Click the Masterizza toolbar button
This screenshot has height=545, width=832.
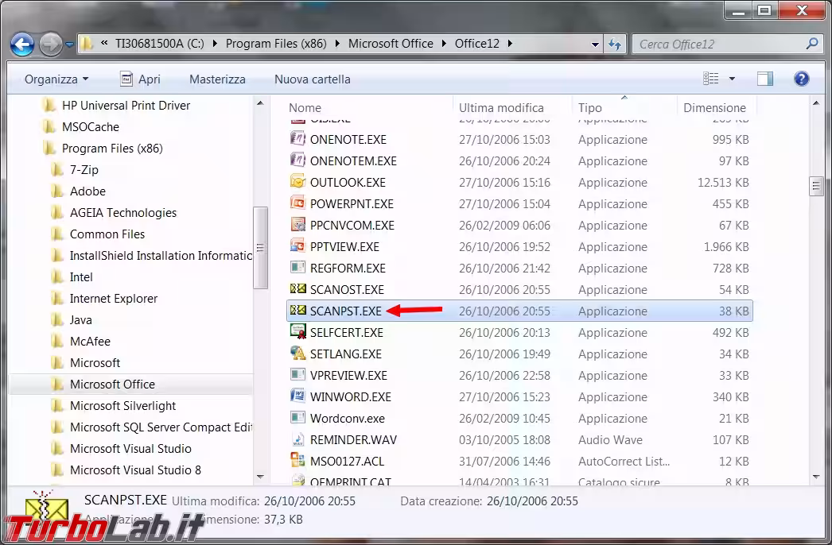tap(217, 79)
